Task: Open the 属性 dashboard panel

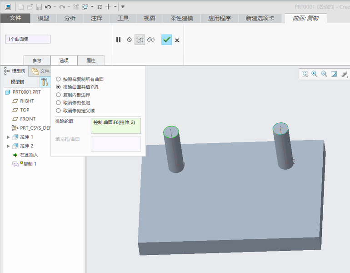Action: pyautogui.click(x=90, y=61)
